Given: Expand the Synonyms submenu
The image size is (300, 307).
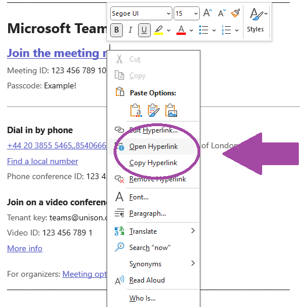Looking at the screenshot, I should pyautogui.click(x=153, y=264).
